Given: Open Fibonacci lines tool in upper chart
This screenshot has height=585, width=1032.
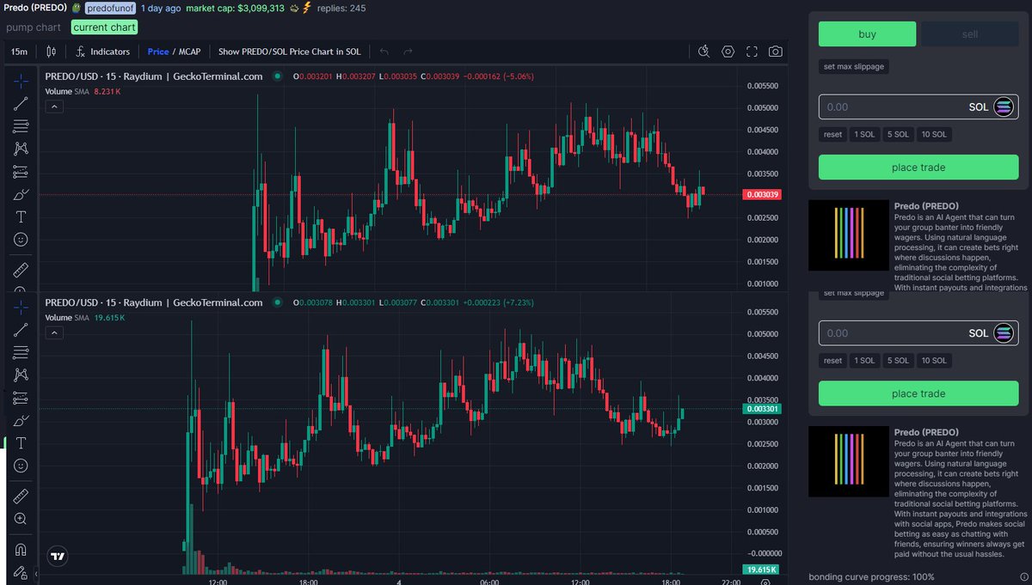Looking at the screenshot, I should (21, 126).
